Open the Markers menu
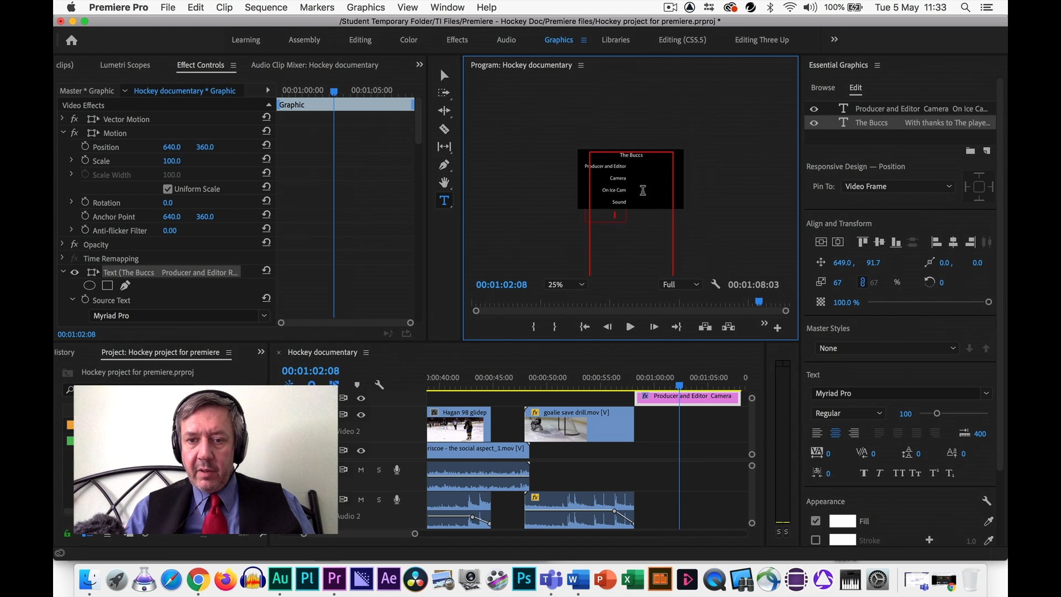Viewport: 1061px width, 597px height. (317, 7)
